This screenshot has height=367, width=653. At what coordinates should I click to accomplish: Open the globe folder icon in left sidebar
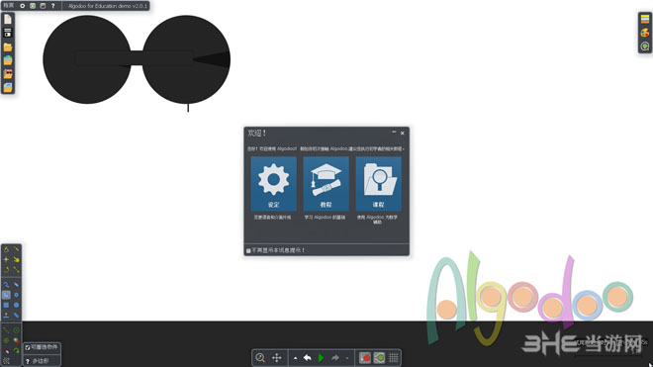pyautogui.click(x=8, y=60)
